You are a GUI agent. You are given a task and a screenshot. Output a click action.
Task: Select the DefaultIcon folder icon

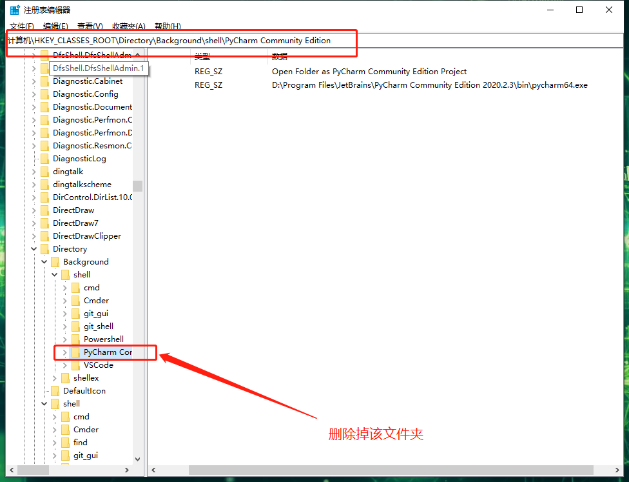tap(55, 391)
